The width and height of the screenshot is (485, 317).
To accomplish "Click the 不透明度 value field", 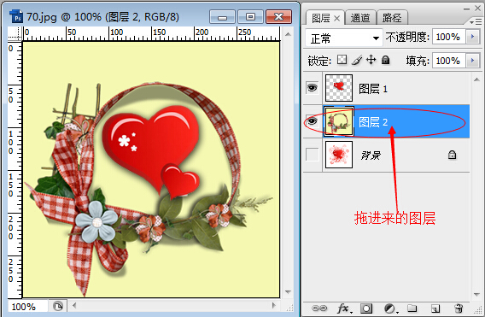I will pos(449,37).
